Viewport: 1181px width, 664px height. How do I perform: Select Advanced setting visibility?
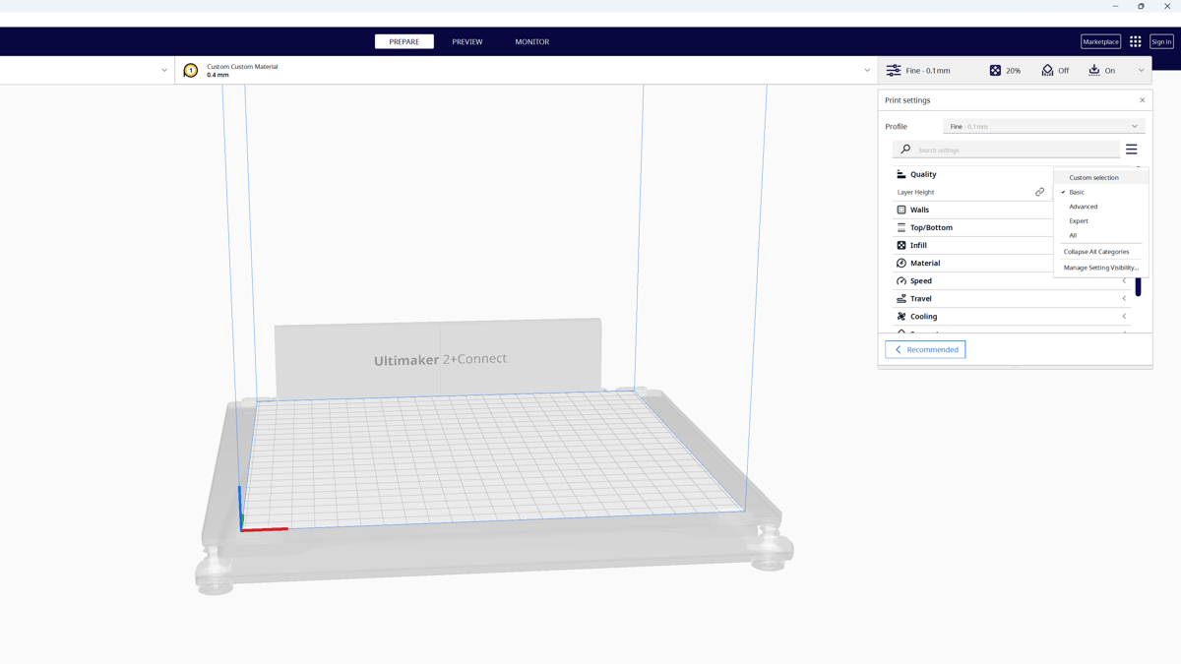pos(1100,207)
